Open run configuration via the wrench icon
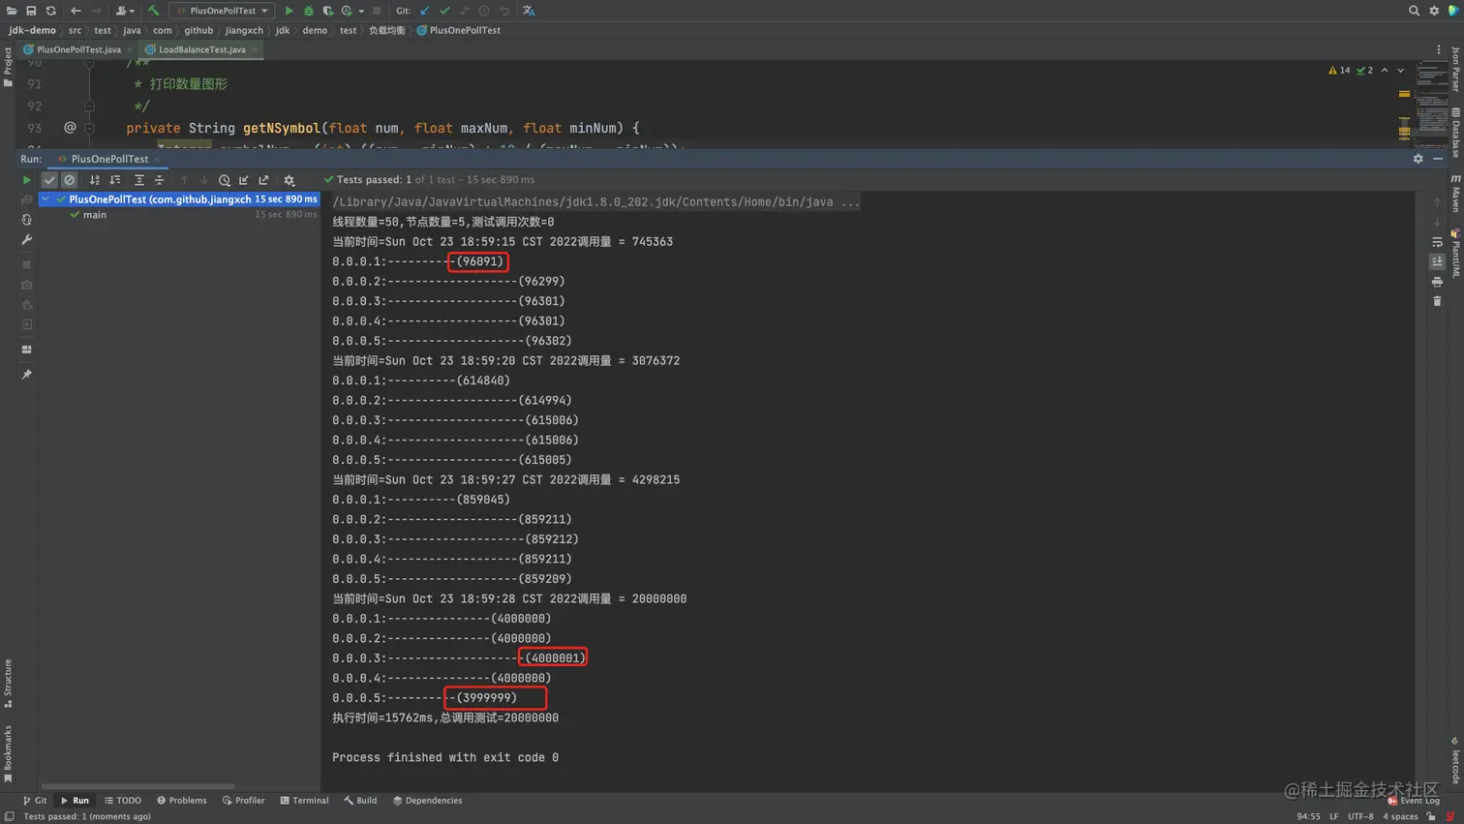Screen dimensions: 1464x824 pyautogui.click(x=26, y=239)
